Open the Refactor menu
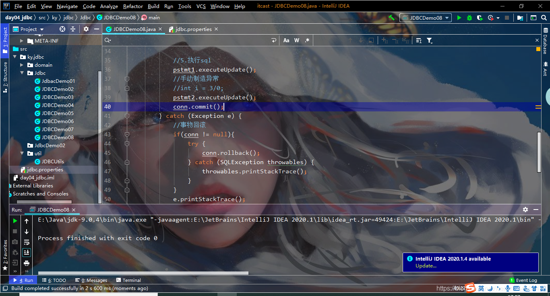 tap(133, 6)
